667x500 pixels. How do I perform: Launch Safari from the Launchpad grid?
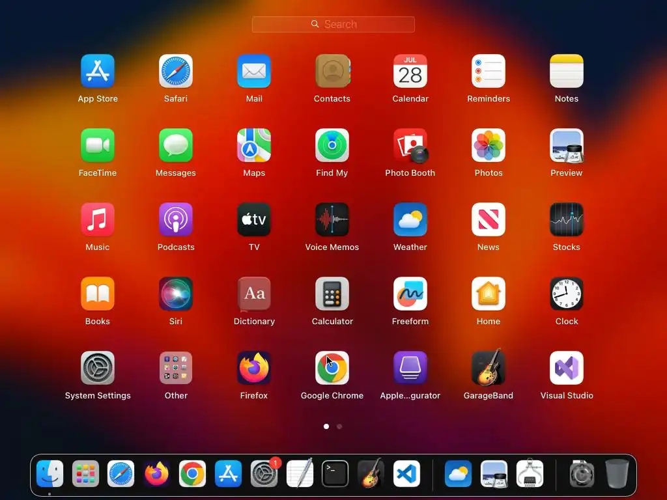176,71
